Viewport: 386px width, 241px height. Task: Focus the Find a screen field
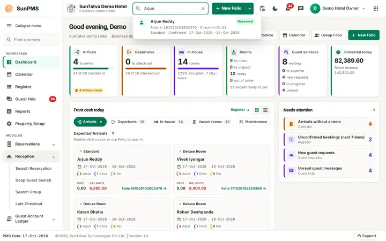point(31,40)
